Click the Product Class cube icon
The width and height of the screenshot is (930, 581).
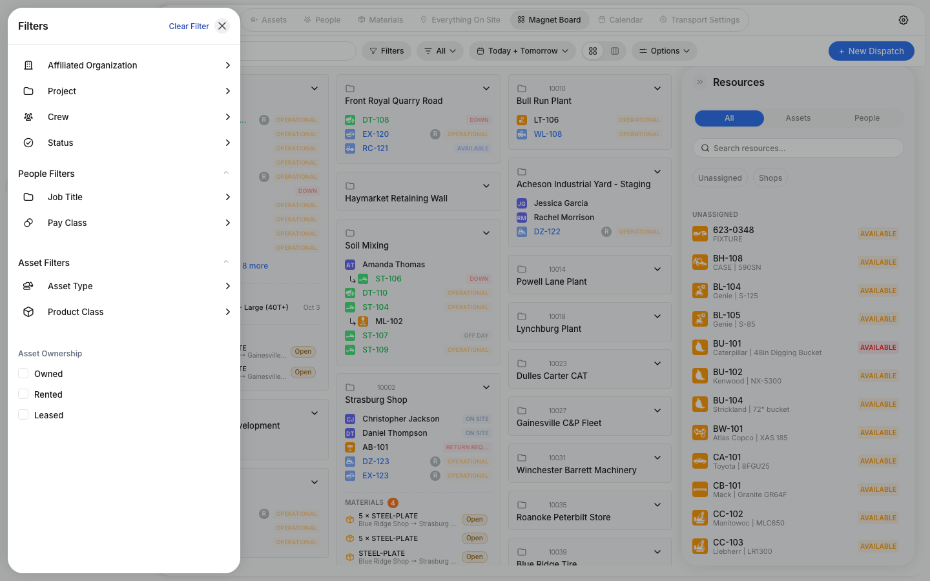[x=28, y=312]
